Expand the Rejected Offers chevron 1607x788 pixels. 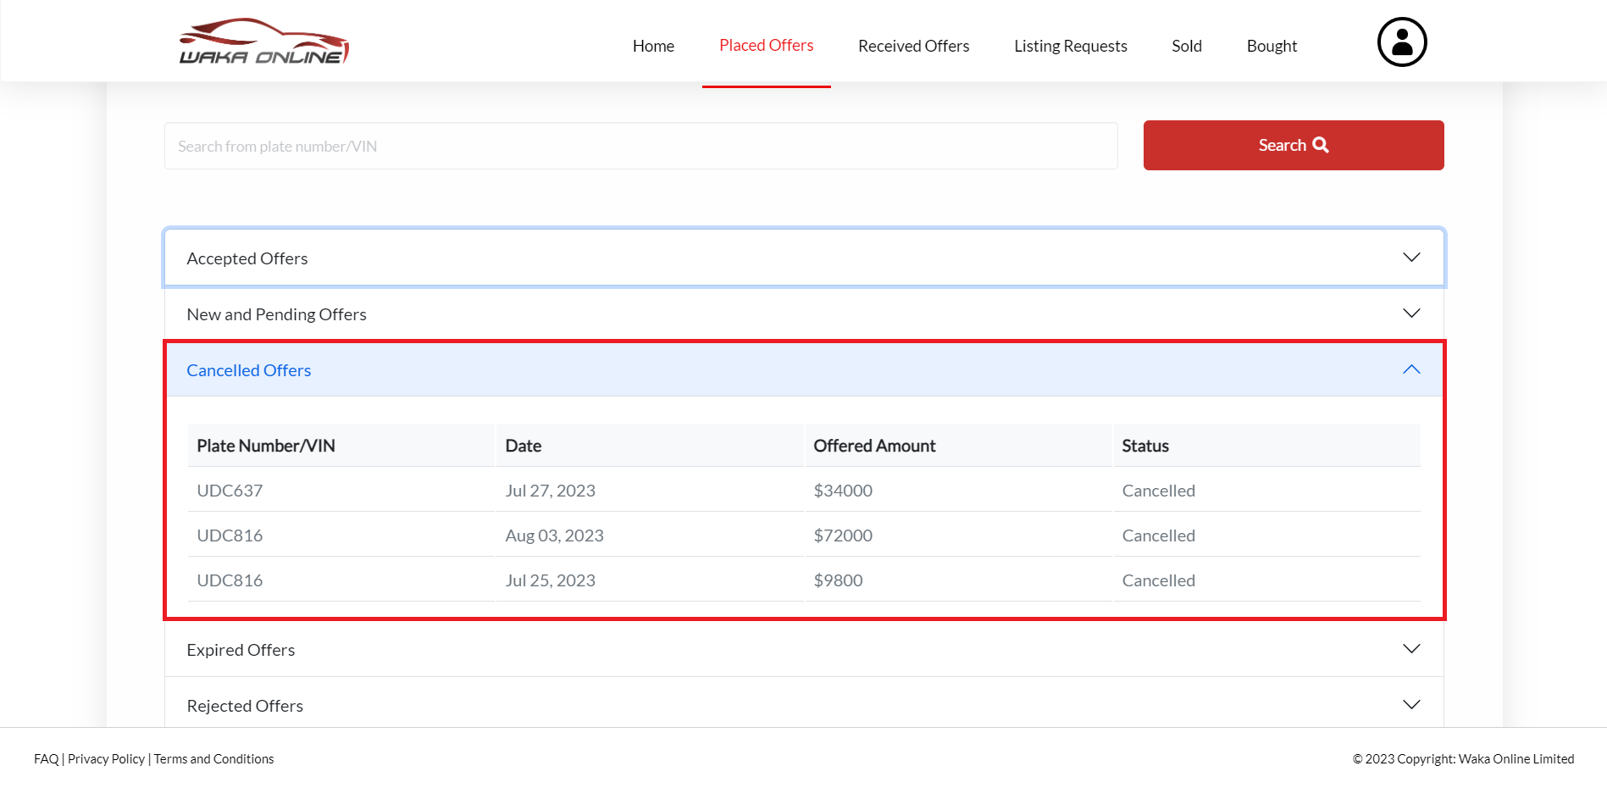click(x=1411, y=705)
